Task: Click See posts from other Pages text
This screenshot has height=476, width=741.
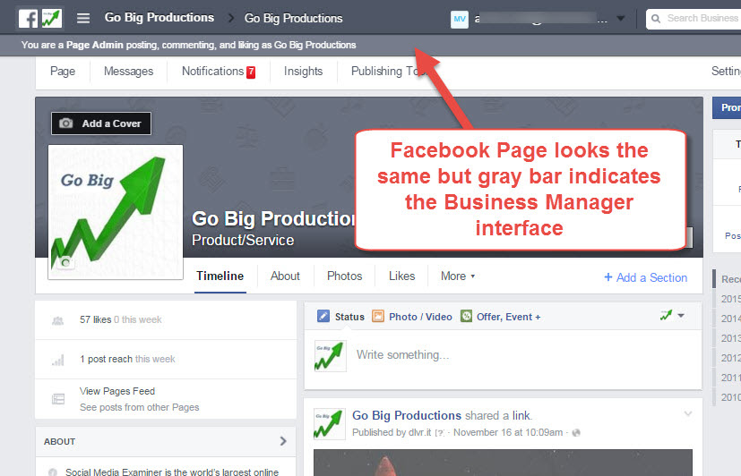Action: pos(140,407)
